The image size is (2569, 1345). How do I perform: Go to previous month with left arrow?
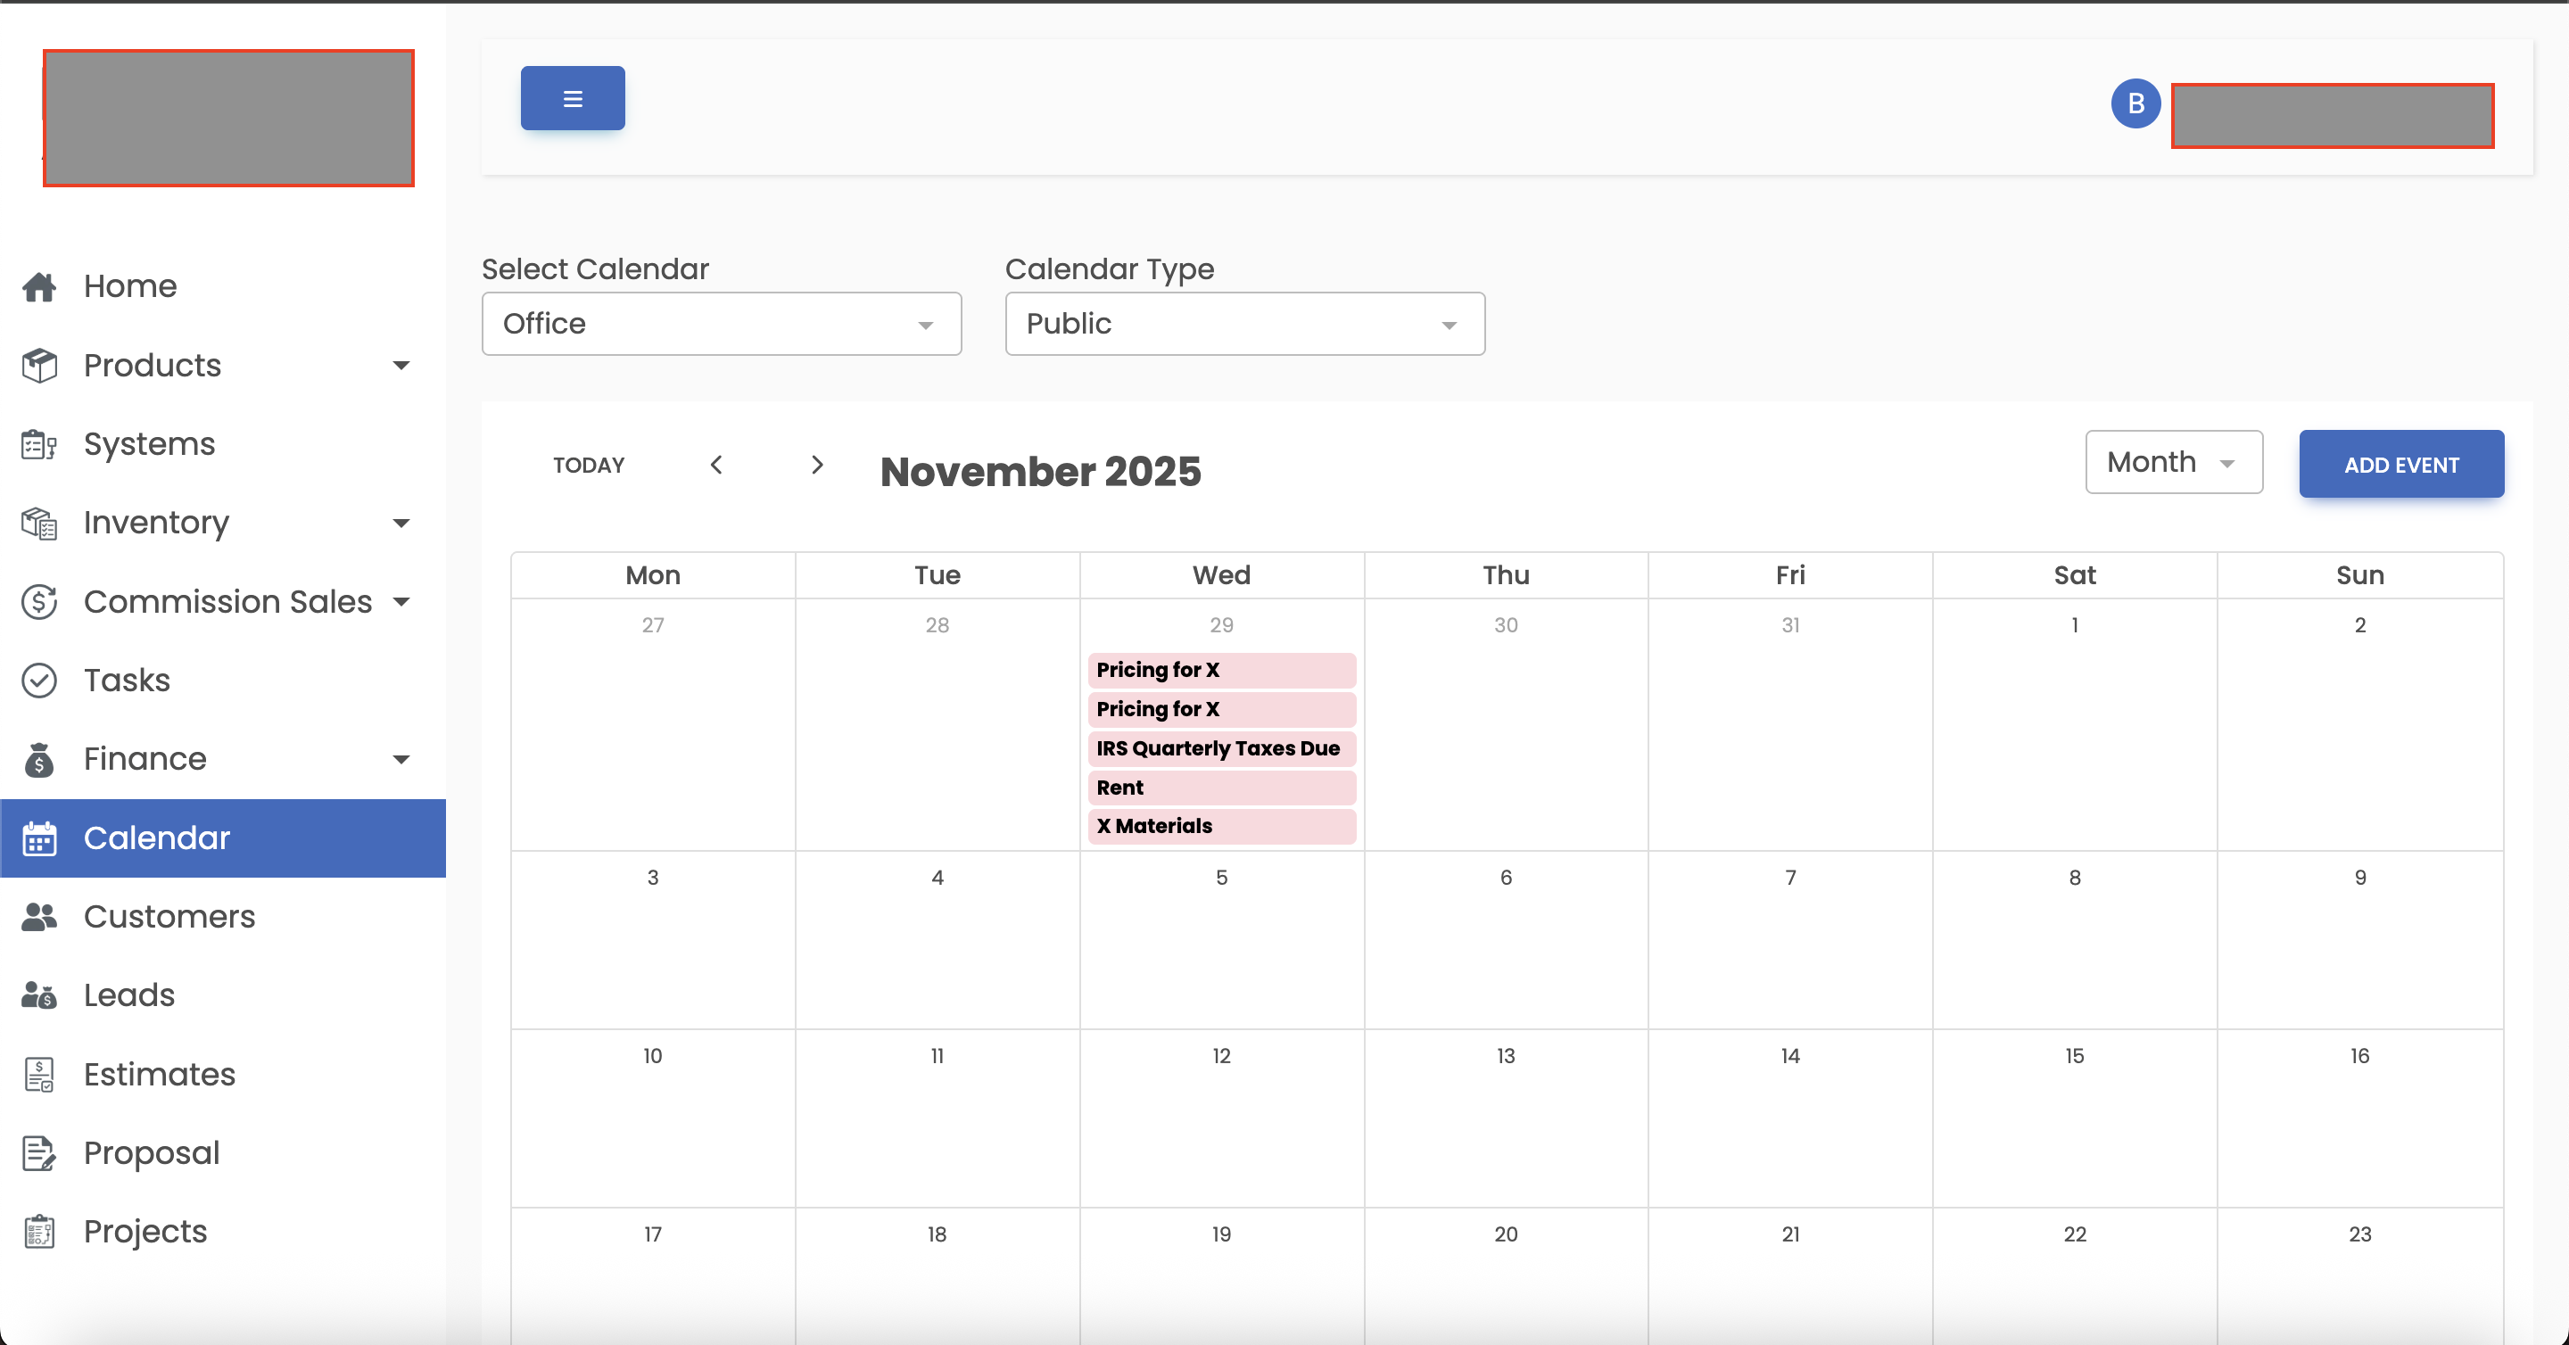716,464
